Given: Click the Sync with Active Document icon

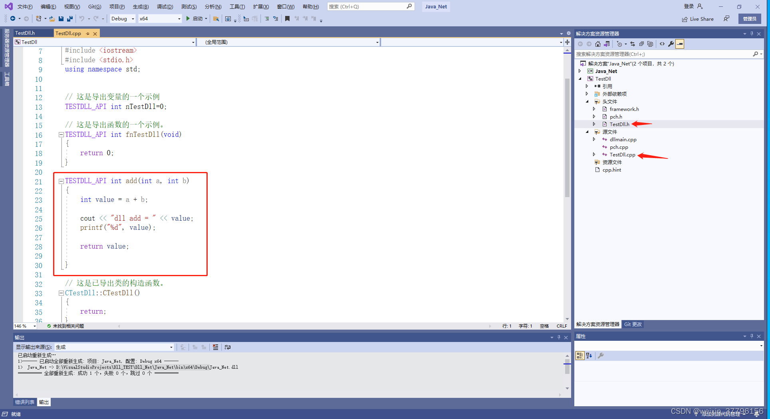Looking at the screenshot, I should (633, 44).
